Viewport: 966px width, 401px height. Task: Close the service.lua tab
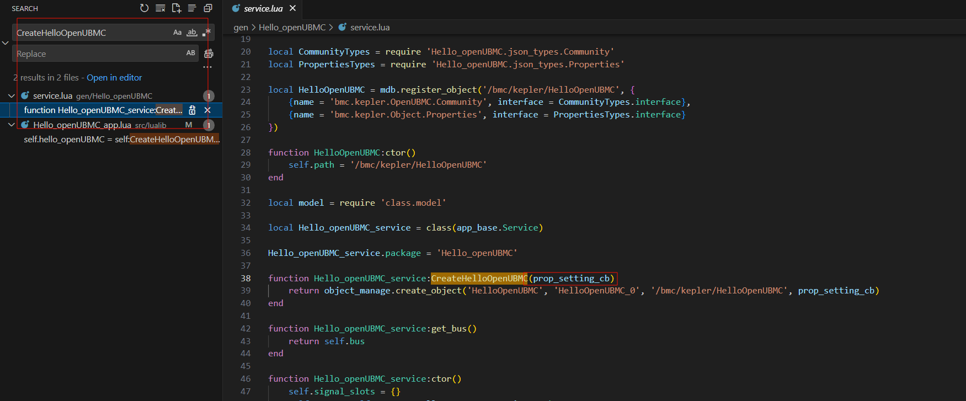pos(293,8)
